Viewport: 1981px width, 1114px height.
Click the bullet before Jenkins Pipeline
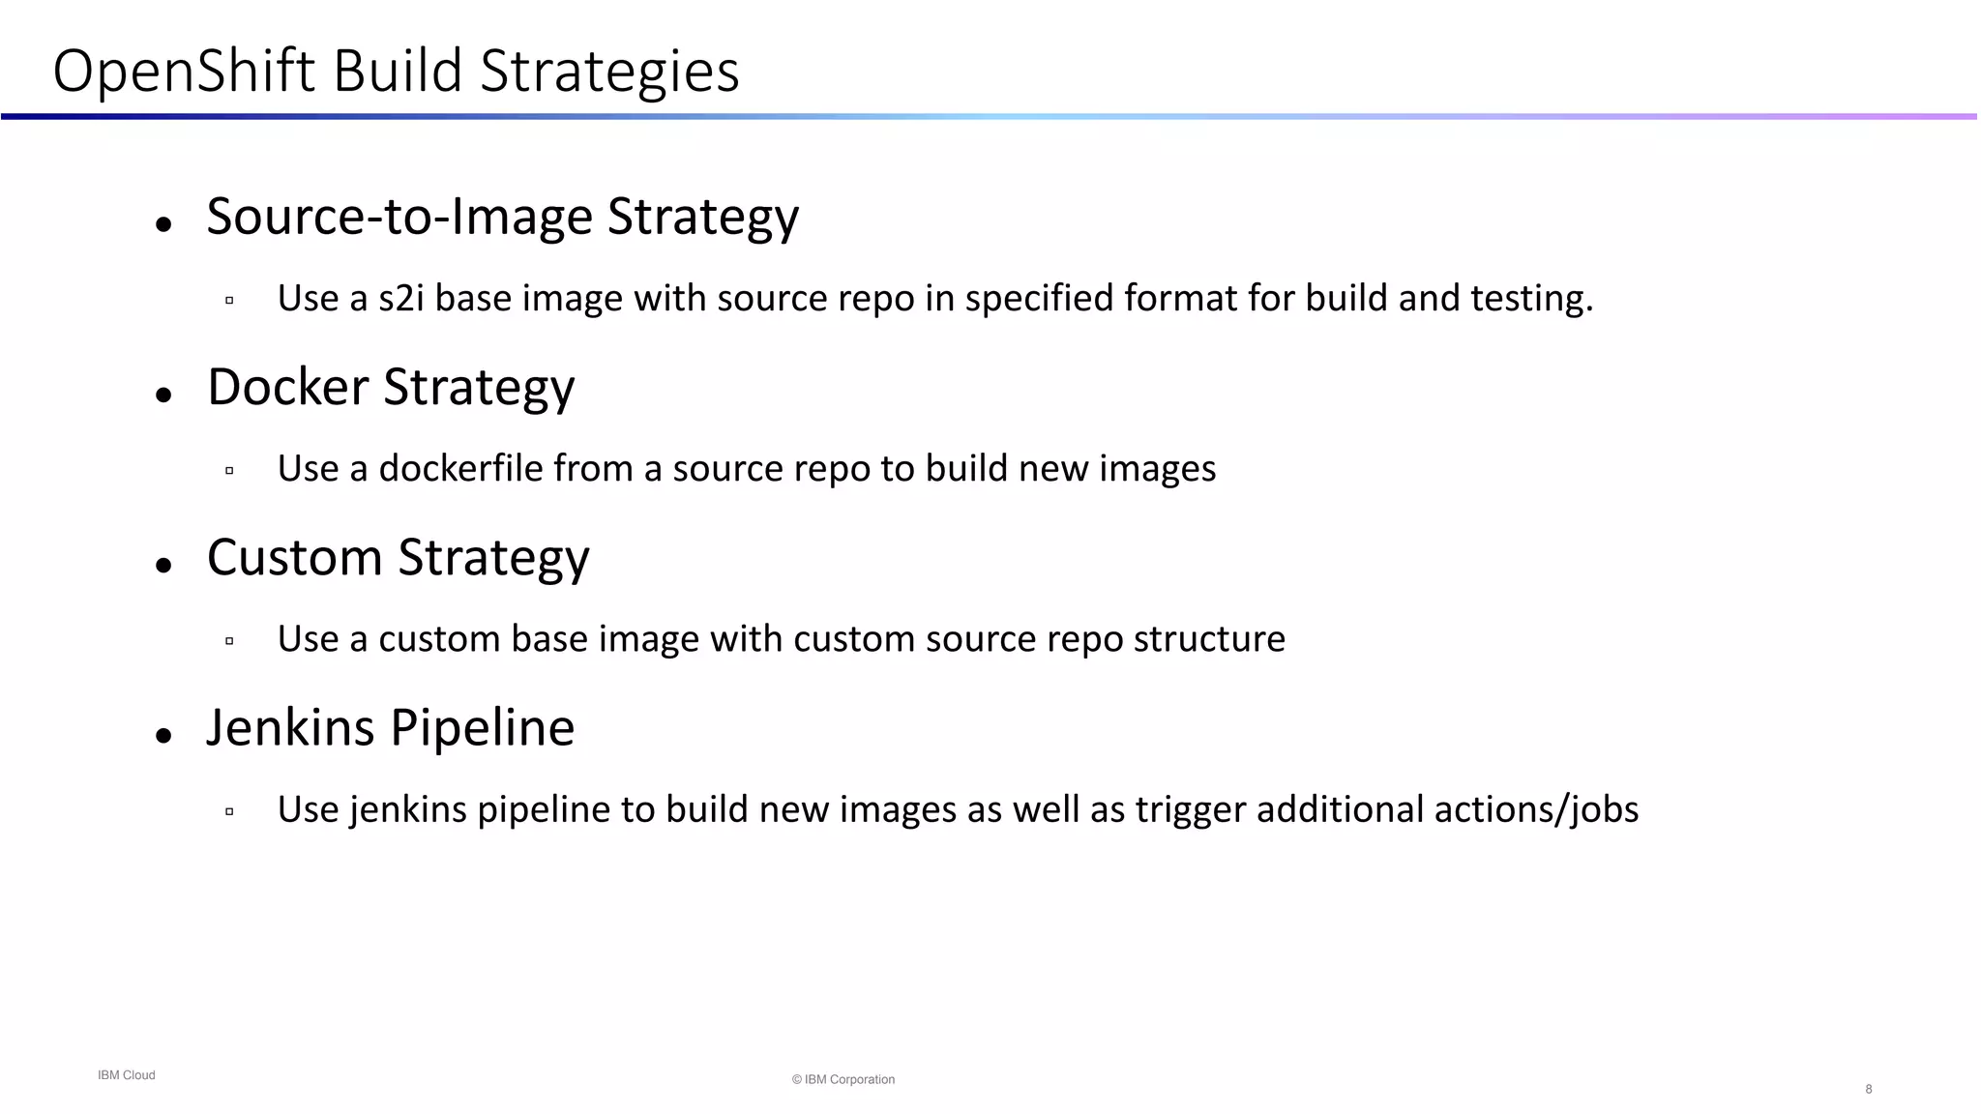(x=163, y=736)
